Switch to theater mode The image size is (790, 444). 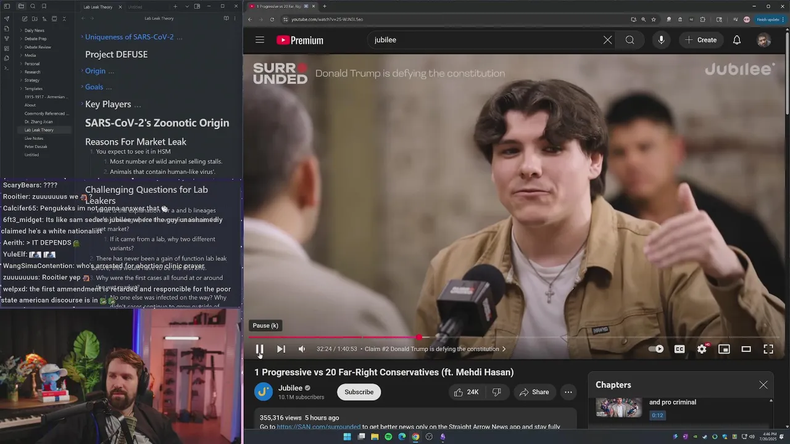(746, 349)
